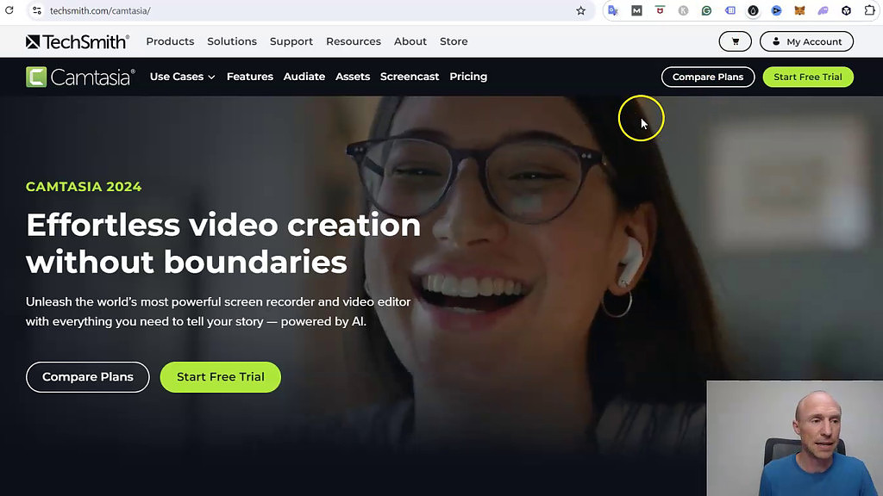This screenshot has width=883, height=496.
Task: Click Start Free Trial in the navigation bar
Action: [x=808, y=77]
